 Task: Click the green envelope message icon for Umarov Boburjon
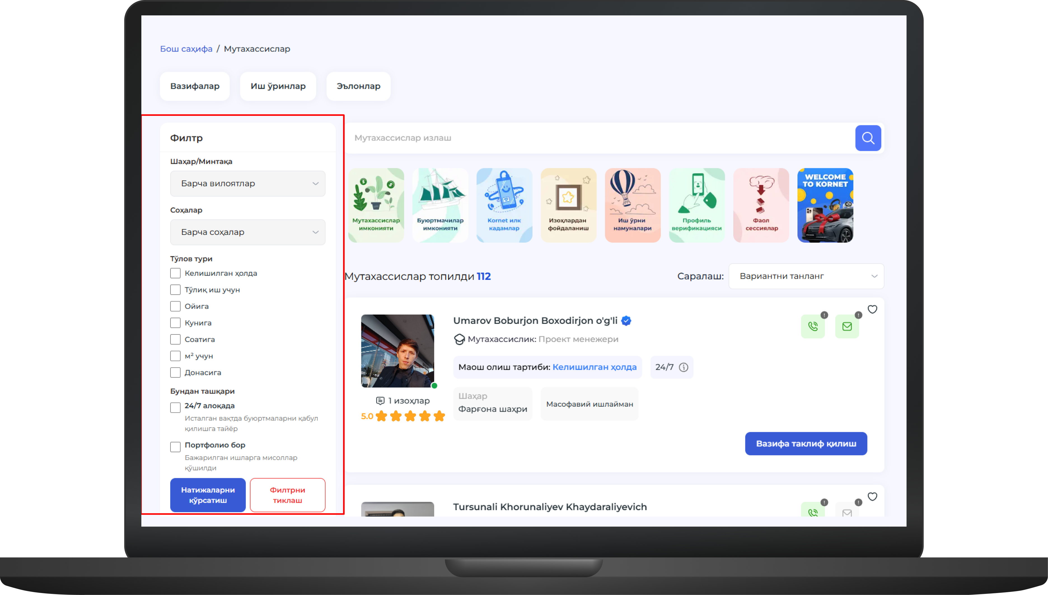(x=847, y=326)
